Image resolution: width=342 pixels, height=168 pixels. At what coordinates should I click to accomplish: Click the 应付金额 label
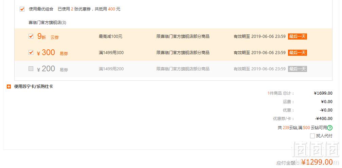[x=287, y=163]
